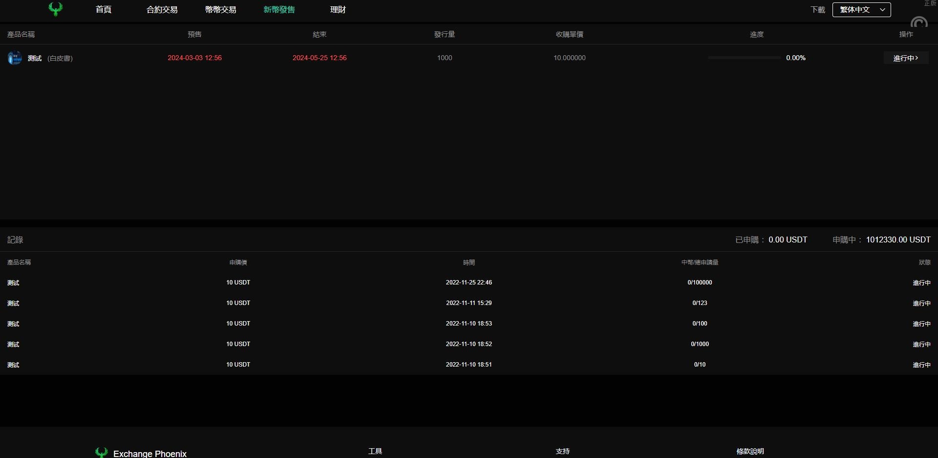Open the (白皮書) whitepaper link
The image size is (938, 458).
[x=60, y=58]
